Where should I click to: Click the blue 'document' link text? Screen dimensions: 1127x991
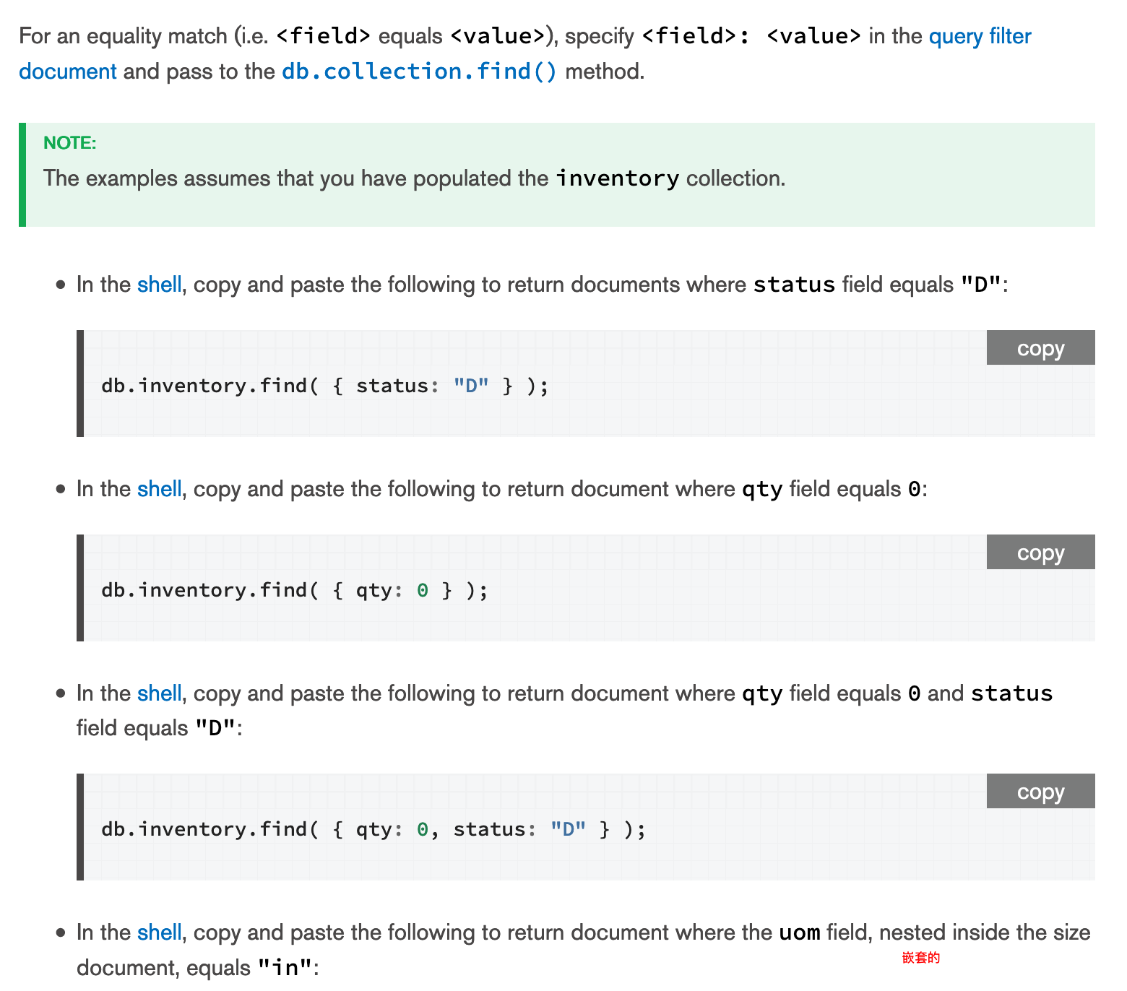[x=67, y=72]
